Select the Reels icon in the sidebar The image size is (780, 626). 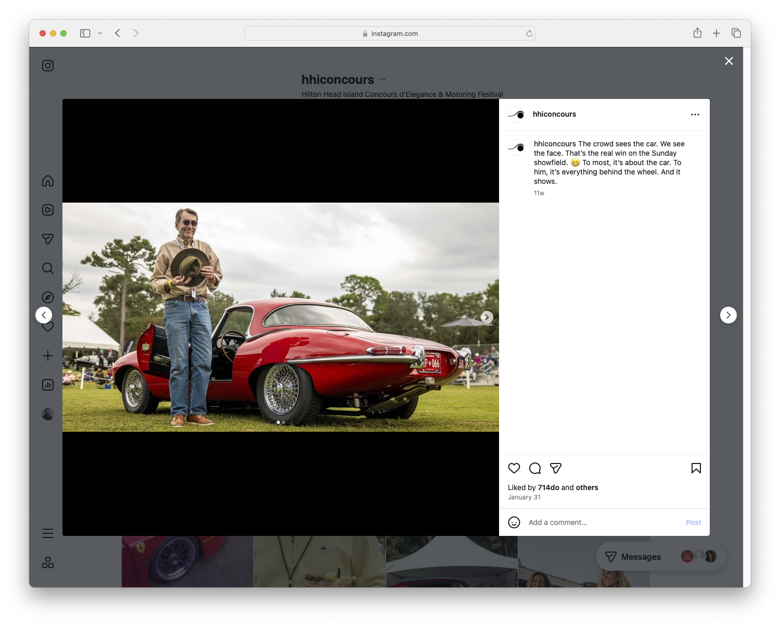(47, 210)
